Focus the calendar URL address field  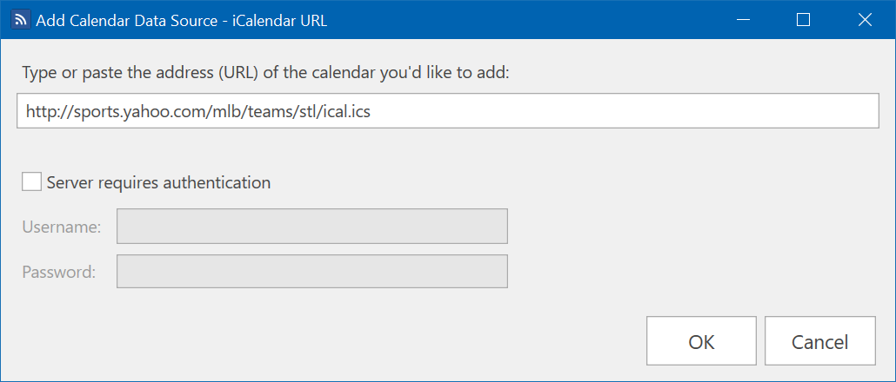pyautogui.click(x=447, y=111)
